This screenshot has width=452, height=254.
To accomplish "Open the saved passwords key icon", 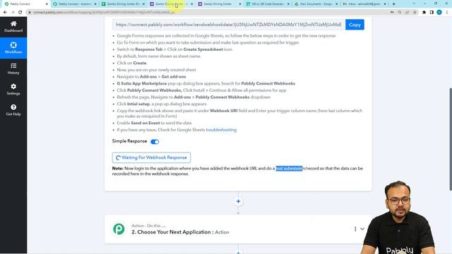I will (x=392, y=13).
